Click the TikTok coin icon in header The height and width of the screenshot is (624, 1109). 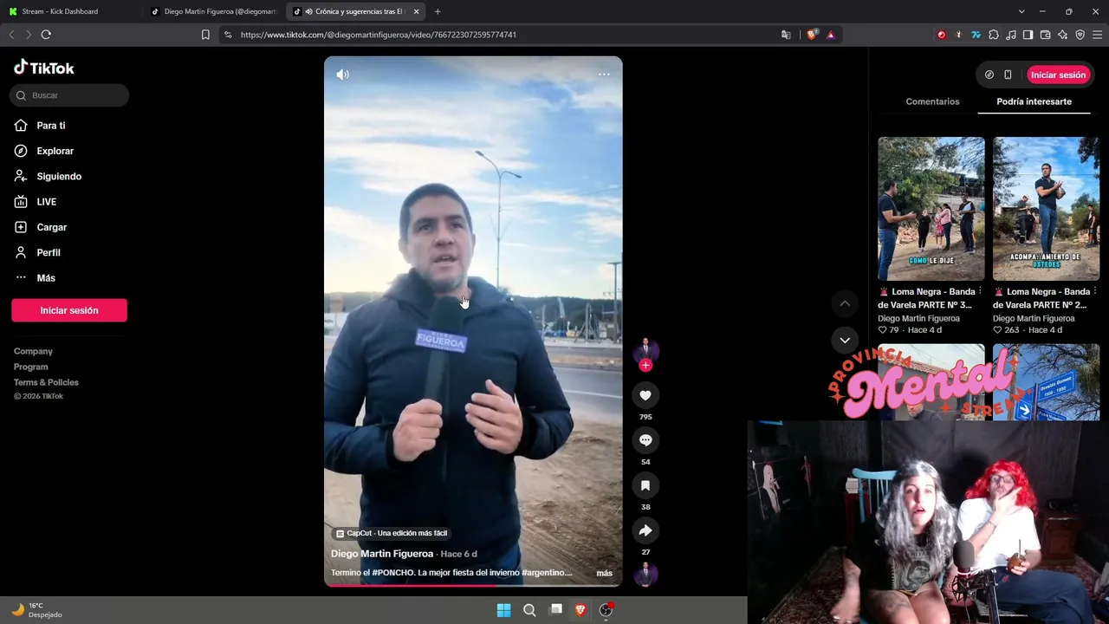[x=989, y=75]
